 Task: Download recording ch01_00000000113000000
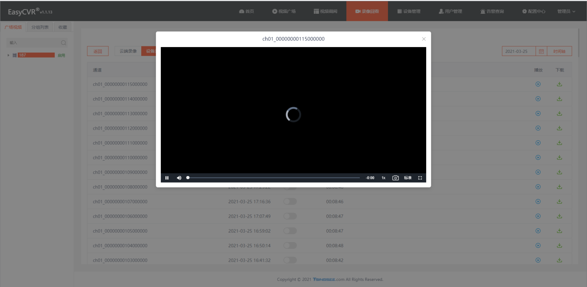coord(559,113)
